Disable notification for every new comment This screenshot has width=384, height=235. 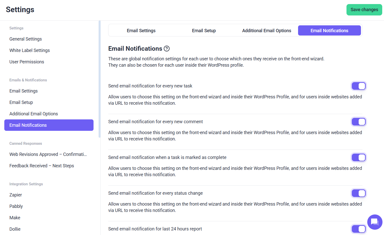[359, 122]
